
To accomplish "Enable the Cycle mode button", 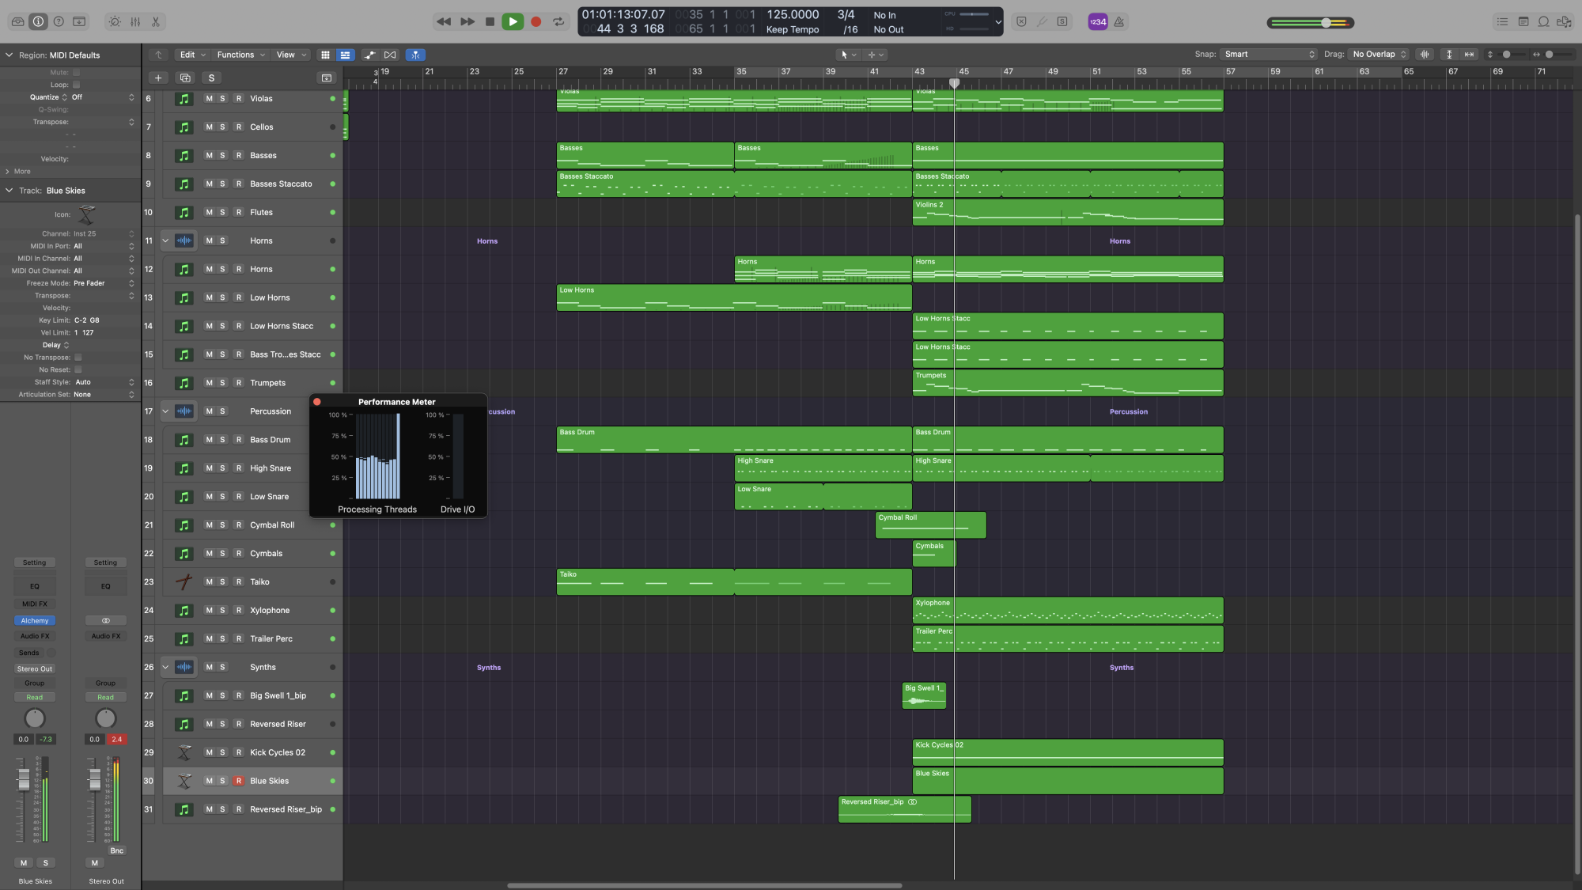I will (x=558, y=22).
